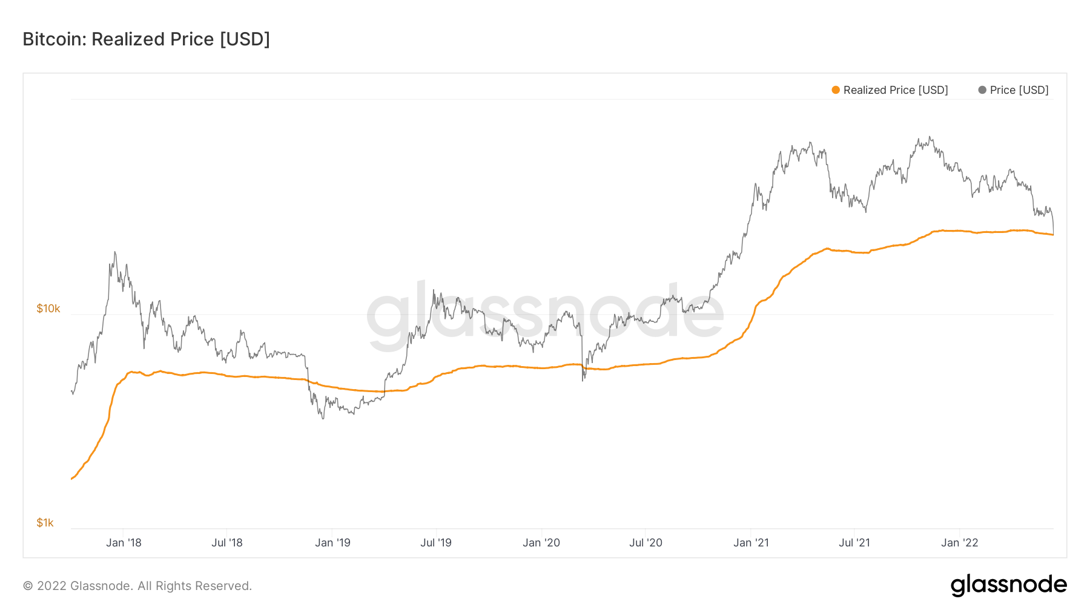Toggle the Price [USD] legend label
Image resolution: width=1090 pixels, height=613 pixels.
[1019, 90]
